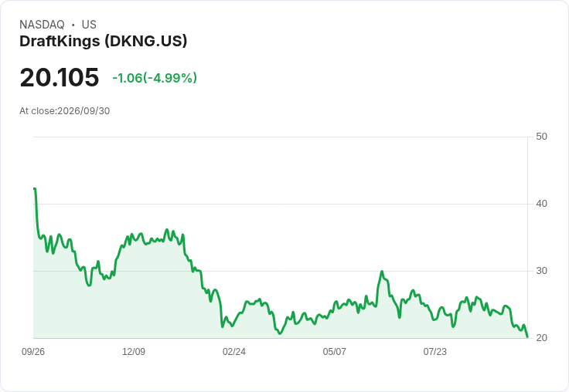Click the DraftKings (DKNG.US) title
The image size is (569, 392).
point(103,42)
